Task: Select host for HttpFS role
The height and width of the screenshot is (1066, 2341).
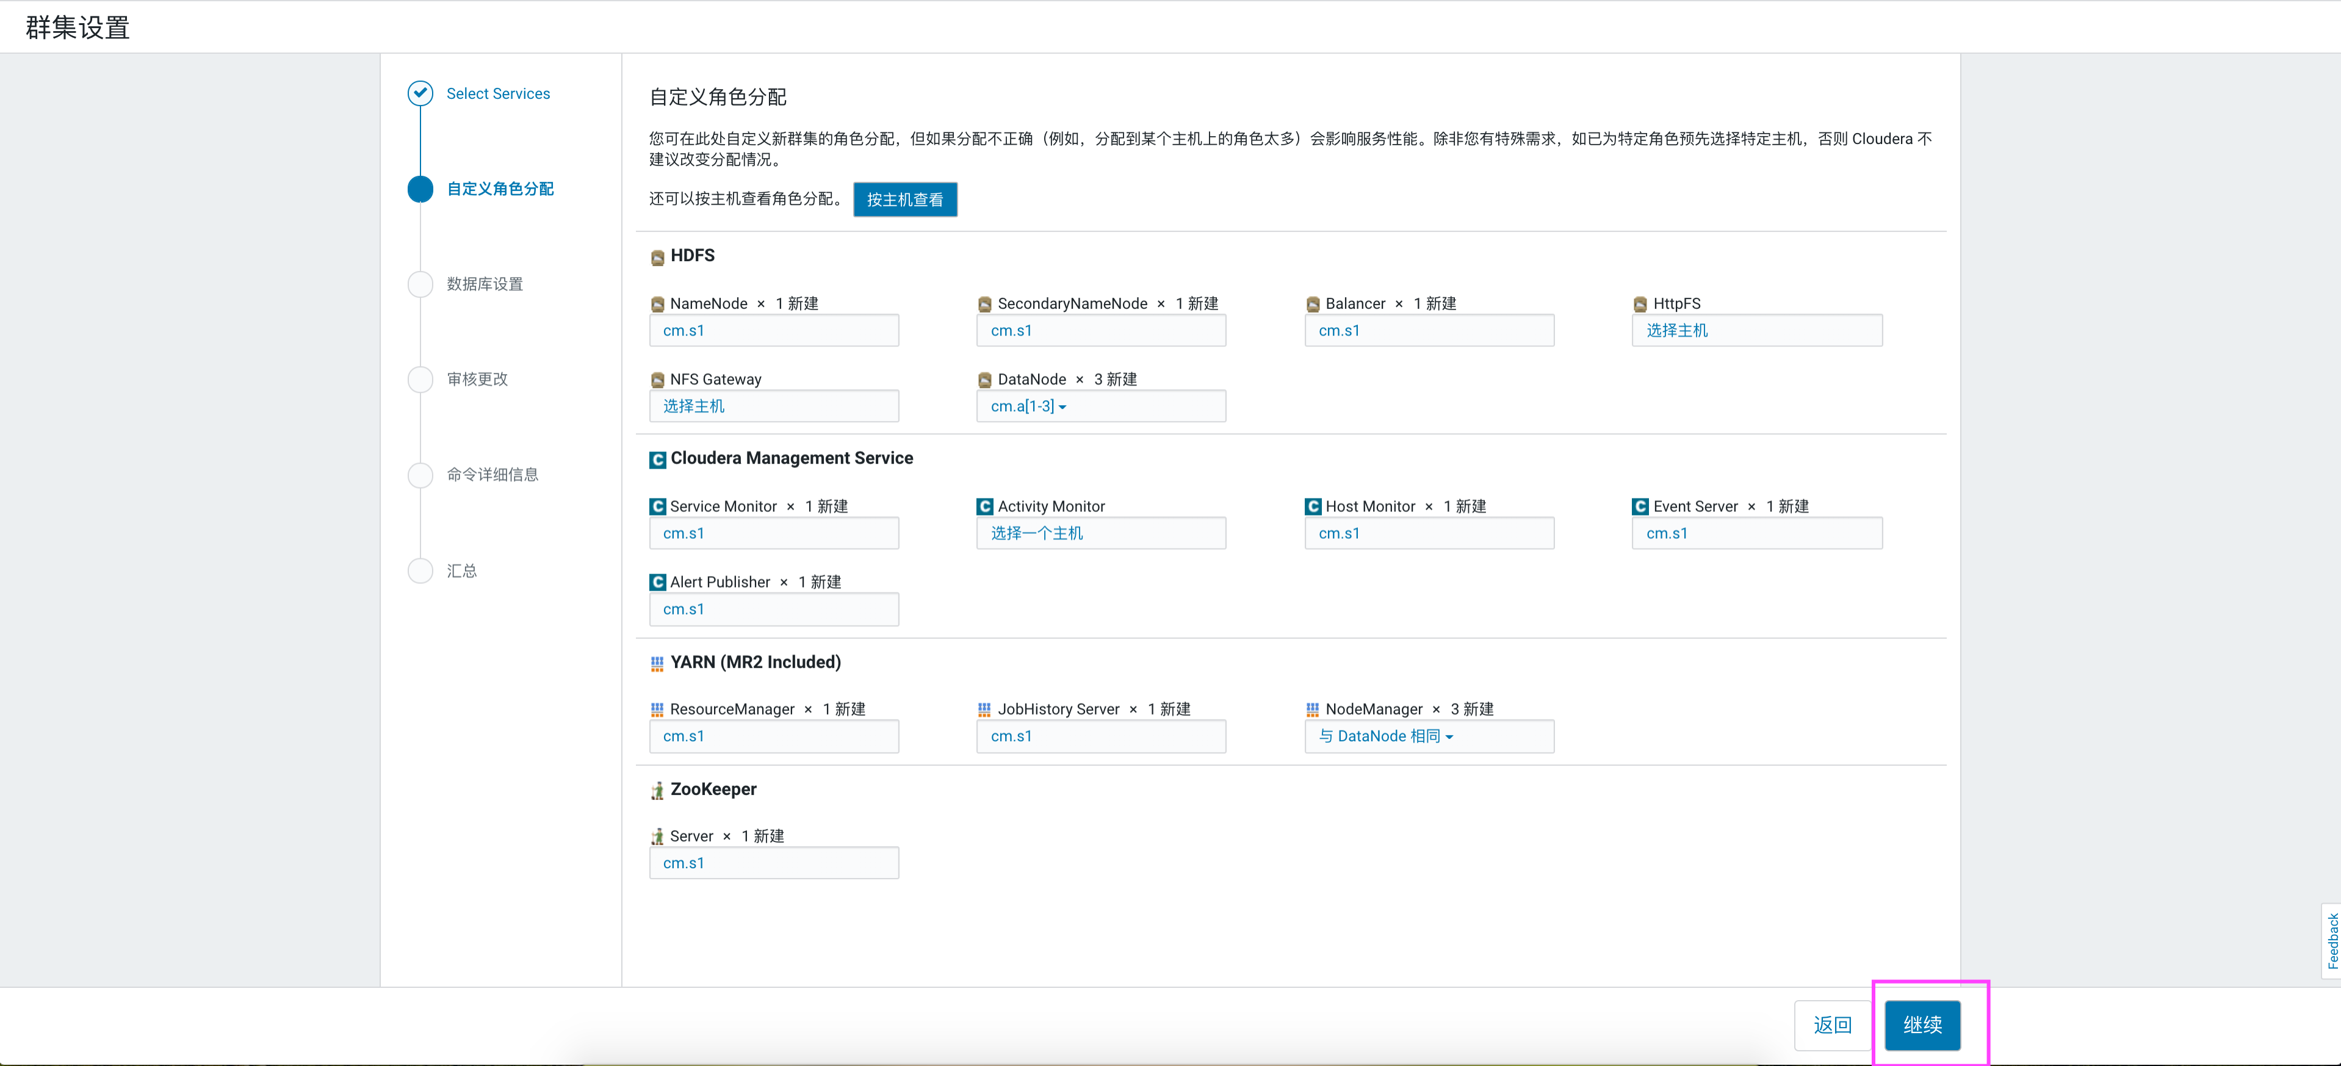Action: 1676,331
